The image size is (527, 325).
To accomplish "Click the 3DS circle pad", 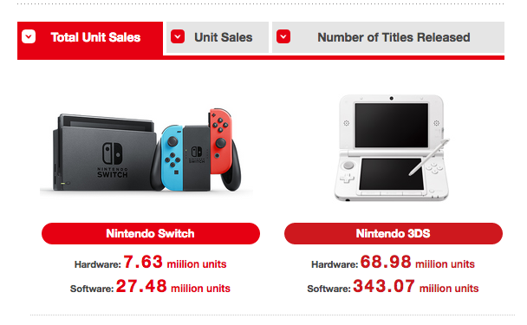I will (x=348, y=166).
